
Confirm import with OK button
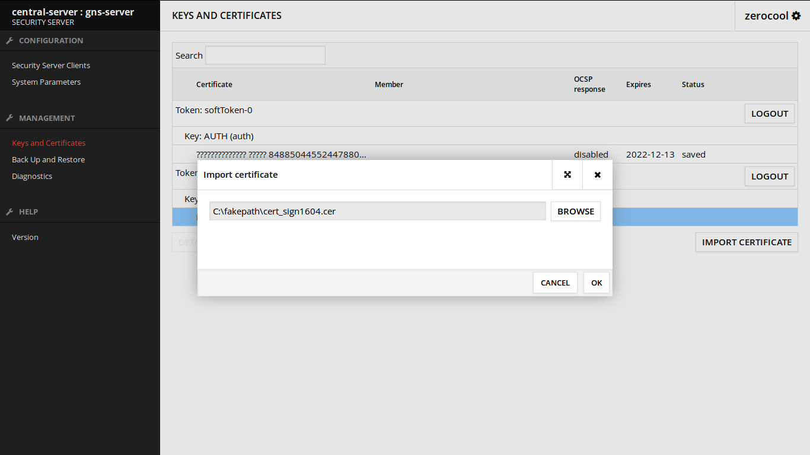(x=596, y=283)
